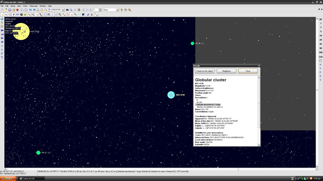Click the DSS image download icon
Image resolution: width=323 pixels, height=181 pixels.
click(x=17, y=15)
